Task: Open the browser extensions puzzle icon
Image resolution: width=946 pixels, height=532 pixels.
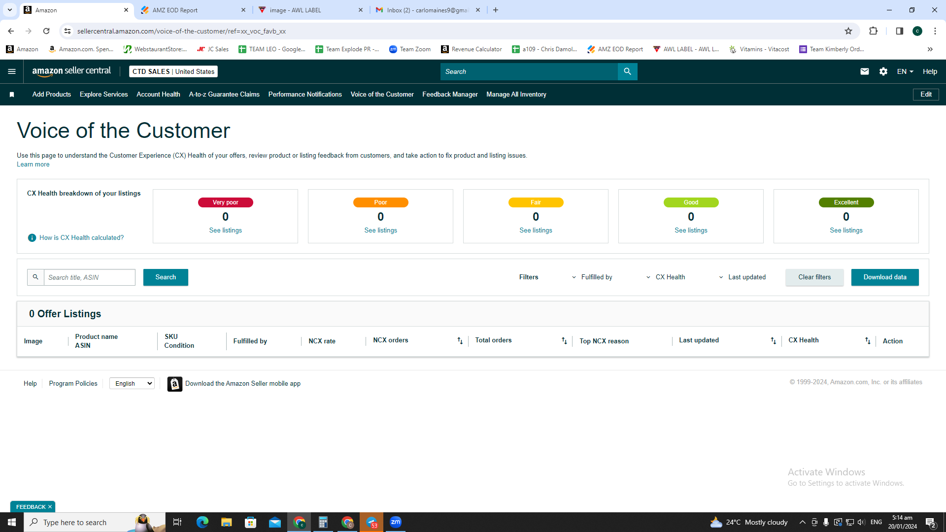Action: (x=874, y=31)
